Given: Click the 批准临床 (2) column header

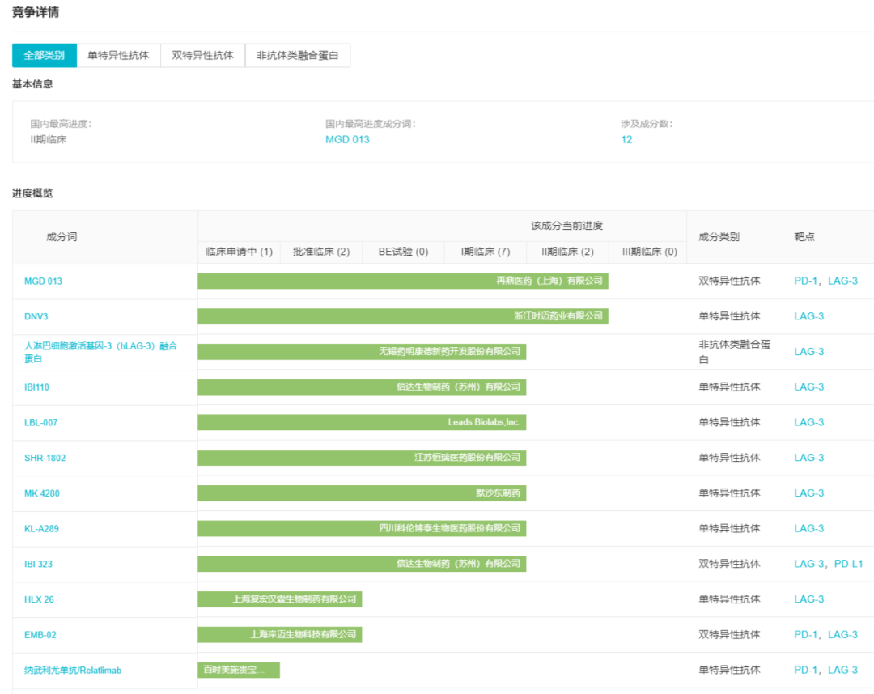Looking at the screenshot, I should coord(321,252).
